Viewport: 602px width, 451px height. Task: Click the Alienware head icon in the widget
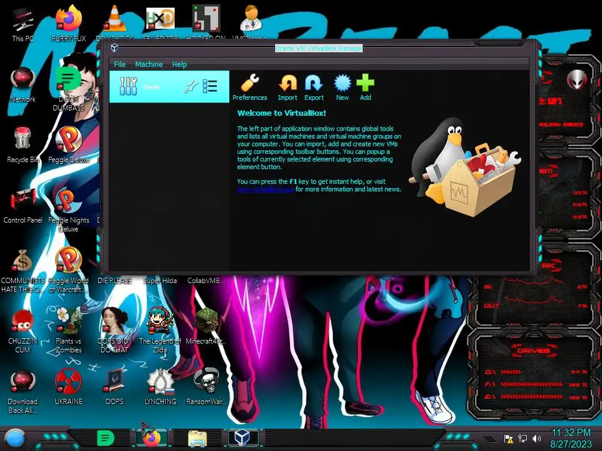(577, 80)
